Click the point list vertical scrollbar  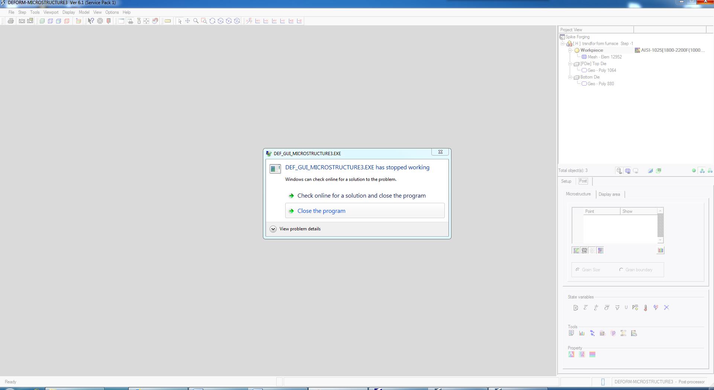click(x=660, y=226)
